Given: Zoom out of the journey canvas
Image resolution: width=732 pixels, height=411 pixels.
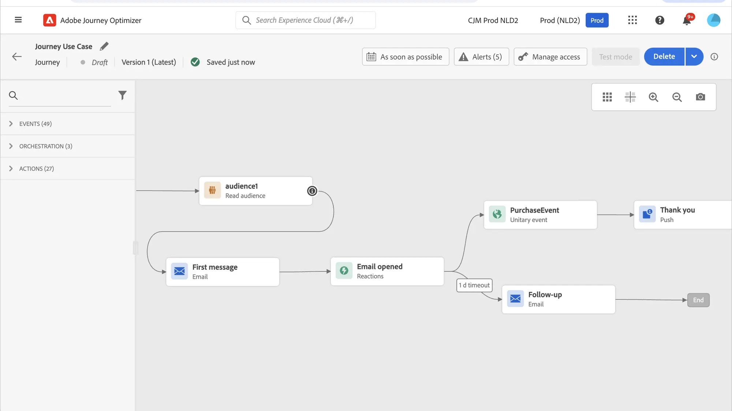Looking at the screenshot, I should (x=677, y=97).
